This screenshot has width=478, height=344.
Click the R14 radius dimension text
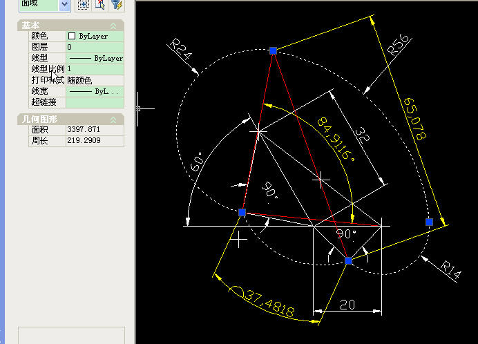click(x=451, y=270)
